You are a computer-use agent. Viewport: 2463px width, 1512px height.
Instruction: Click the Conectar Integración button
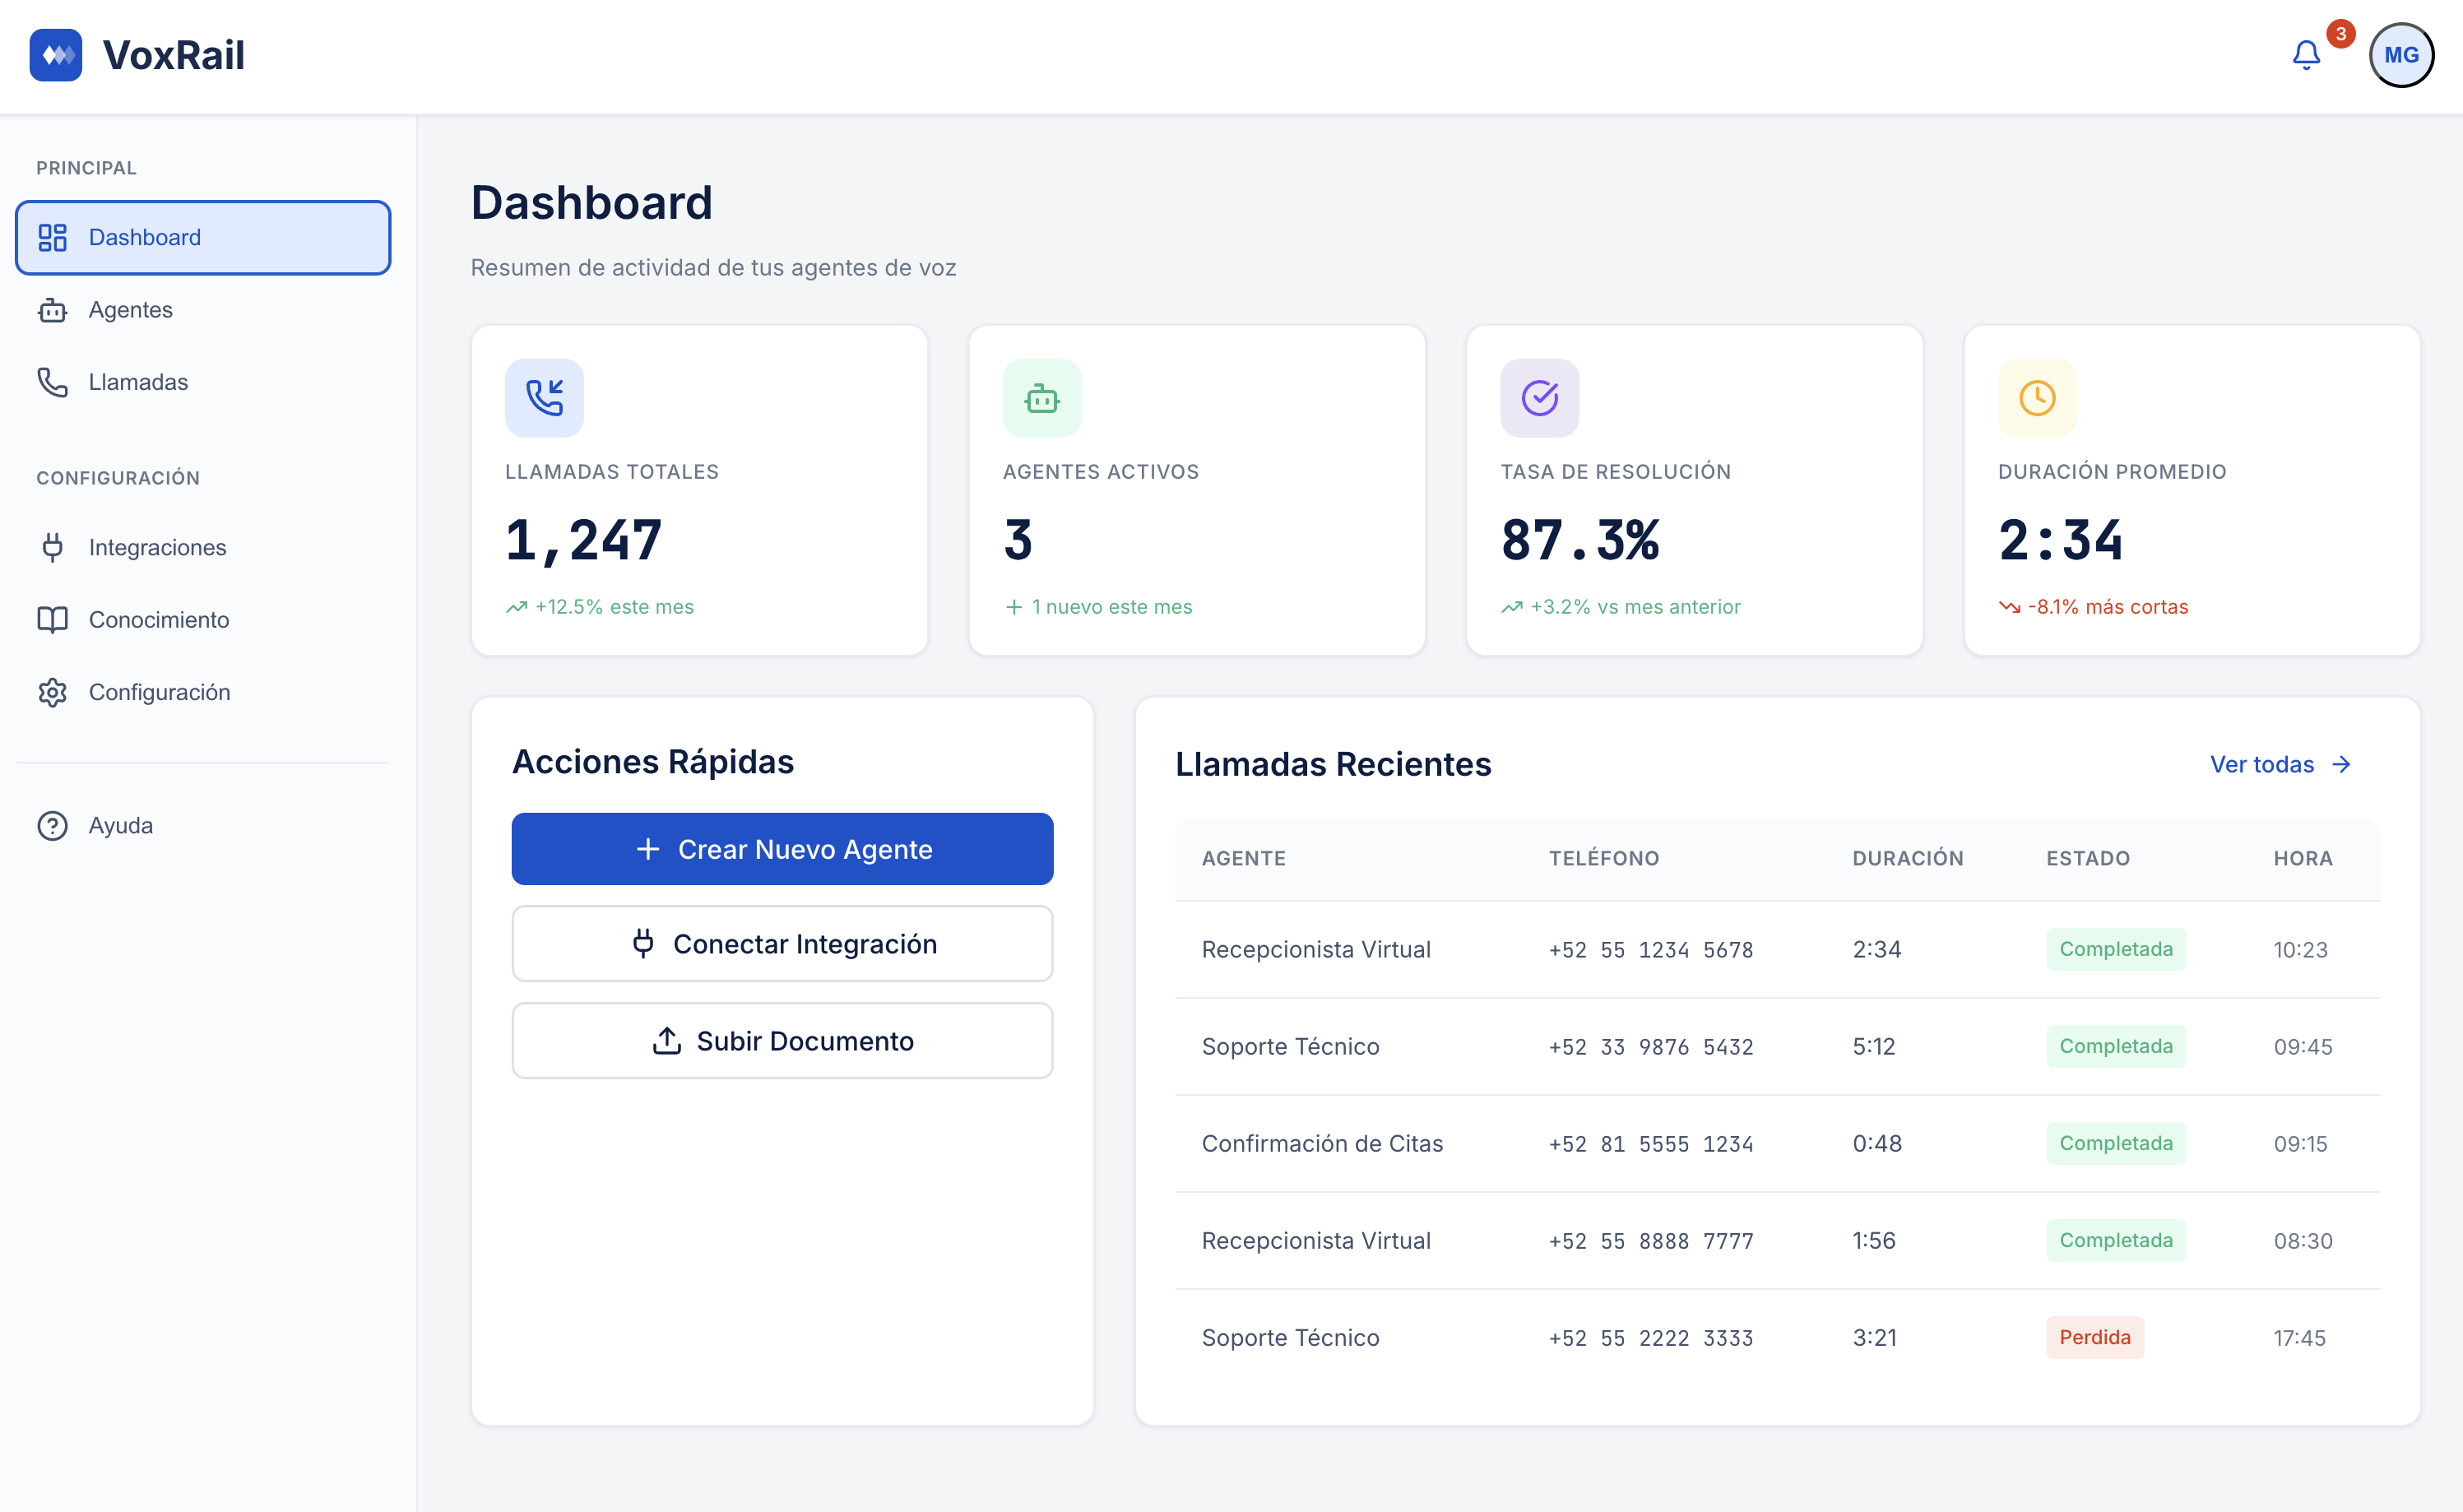[x=782, y=943]
